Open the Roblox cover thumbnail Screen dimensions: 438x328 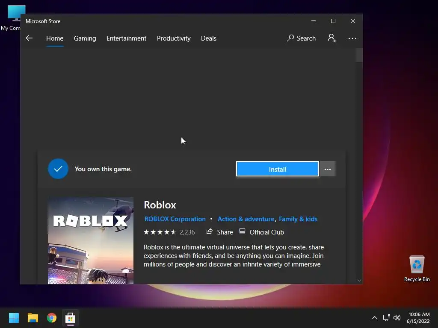[91, 240]
